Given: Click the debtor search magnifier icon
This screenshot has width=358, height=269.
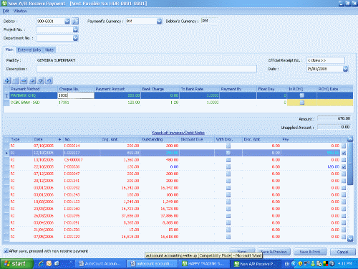Looking at the screenshot, I should [x=75, y=22].
